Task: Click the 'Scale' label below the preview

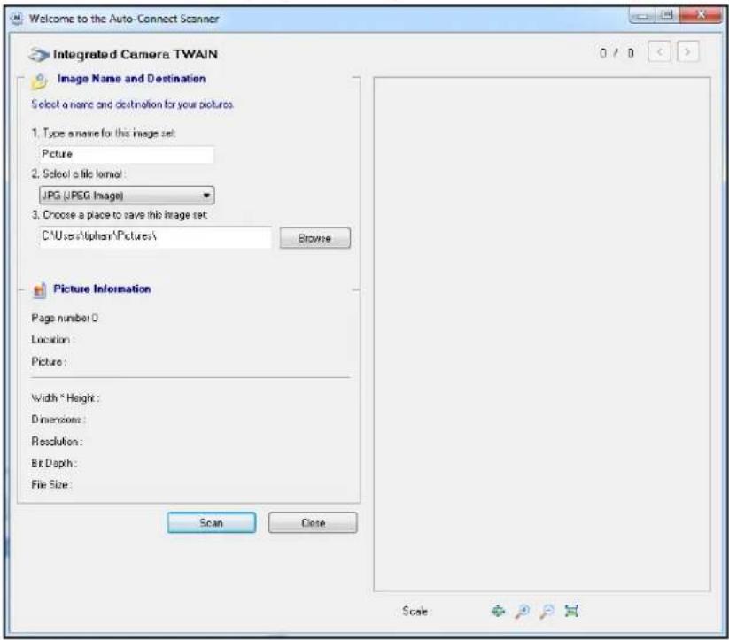Action: [415, 611]
